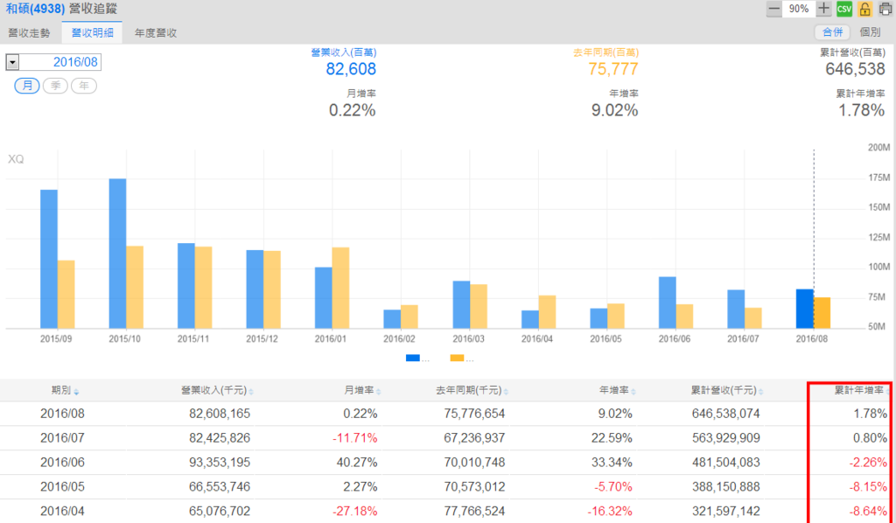The width and height of the screenshot is (896, 523).
Task: Zoom out with the minus button
Action: [773, 9]
